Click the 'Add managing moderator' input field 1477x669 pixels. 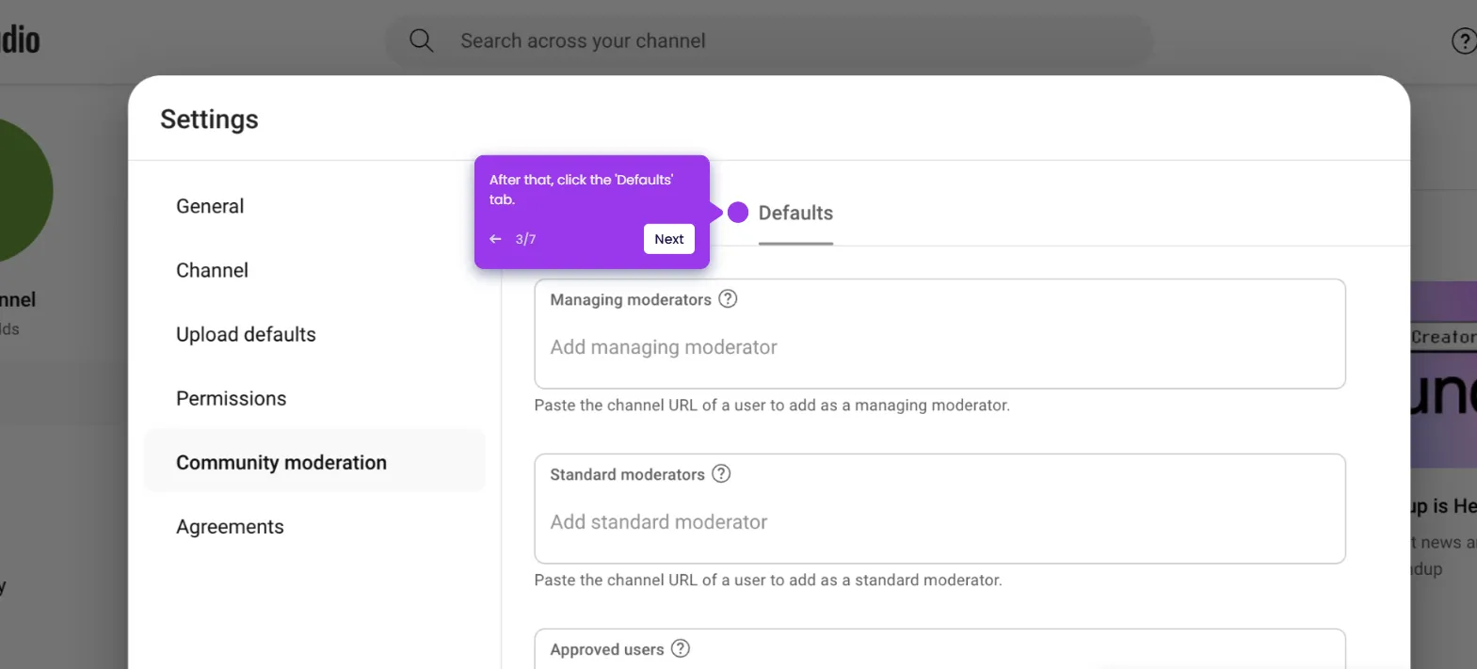click(x=939, y=347)
